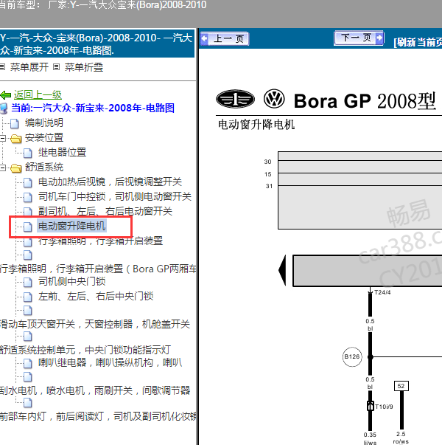This screenshot has height=445, width=442.
Task: Click page icon above 前部车内灯
Action: pos(28,403)
